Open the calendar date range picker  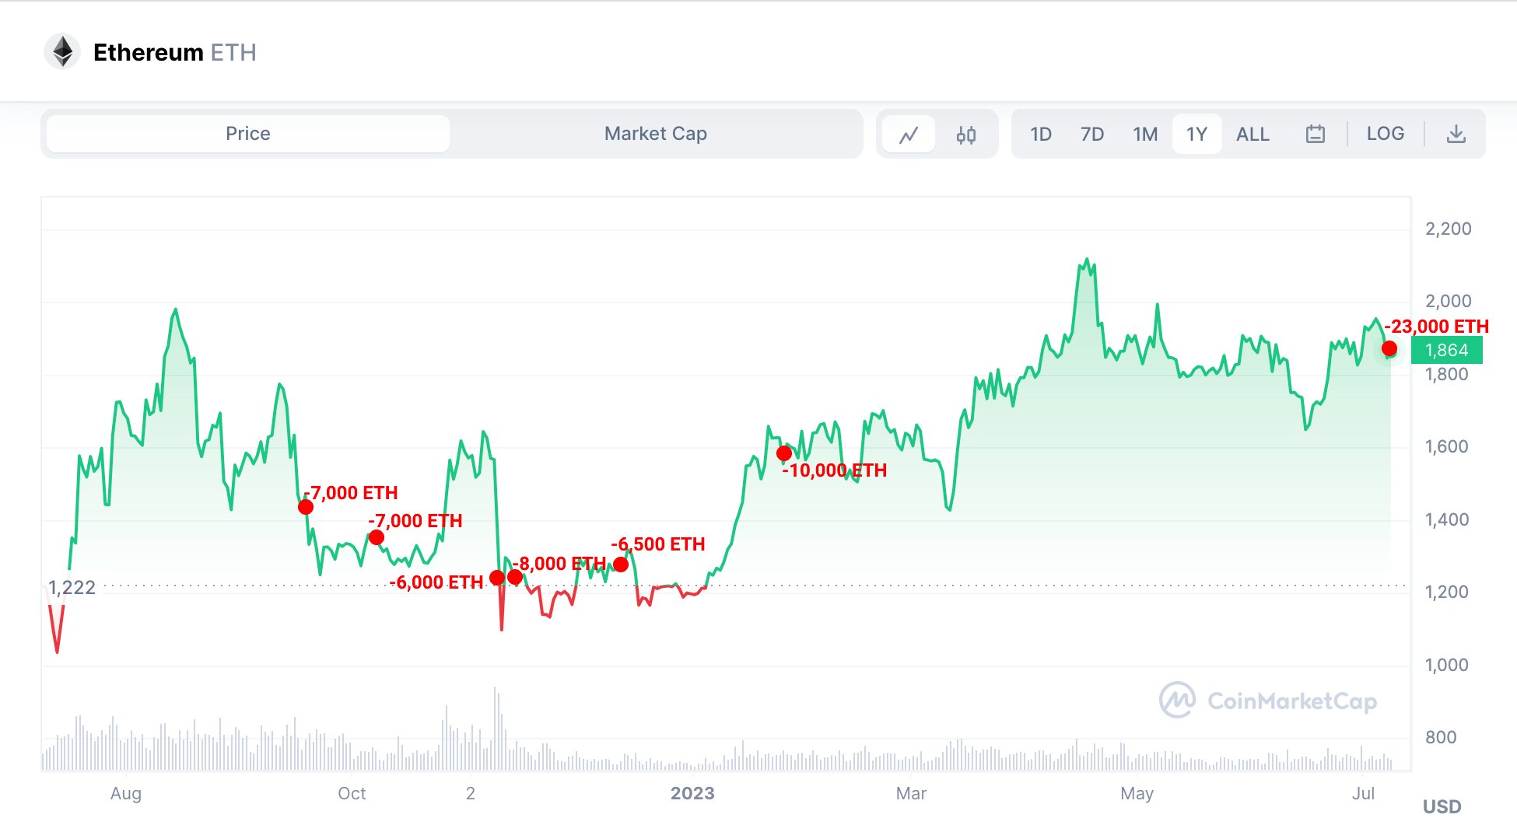point(1315,134)
